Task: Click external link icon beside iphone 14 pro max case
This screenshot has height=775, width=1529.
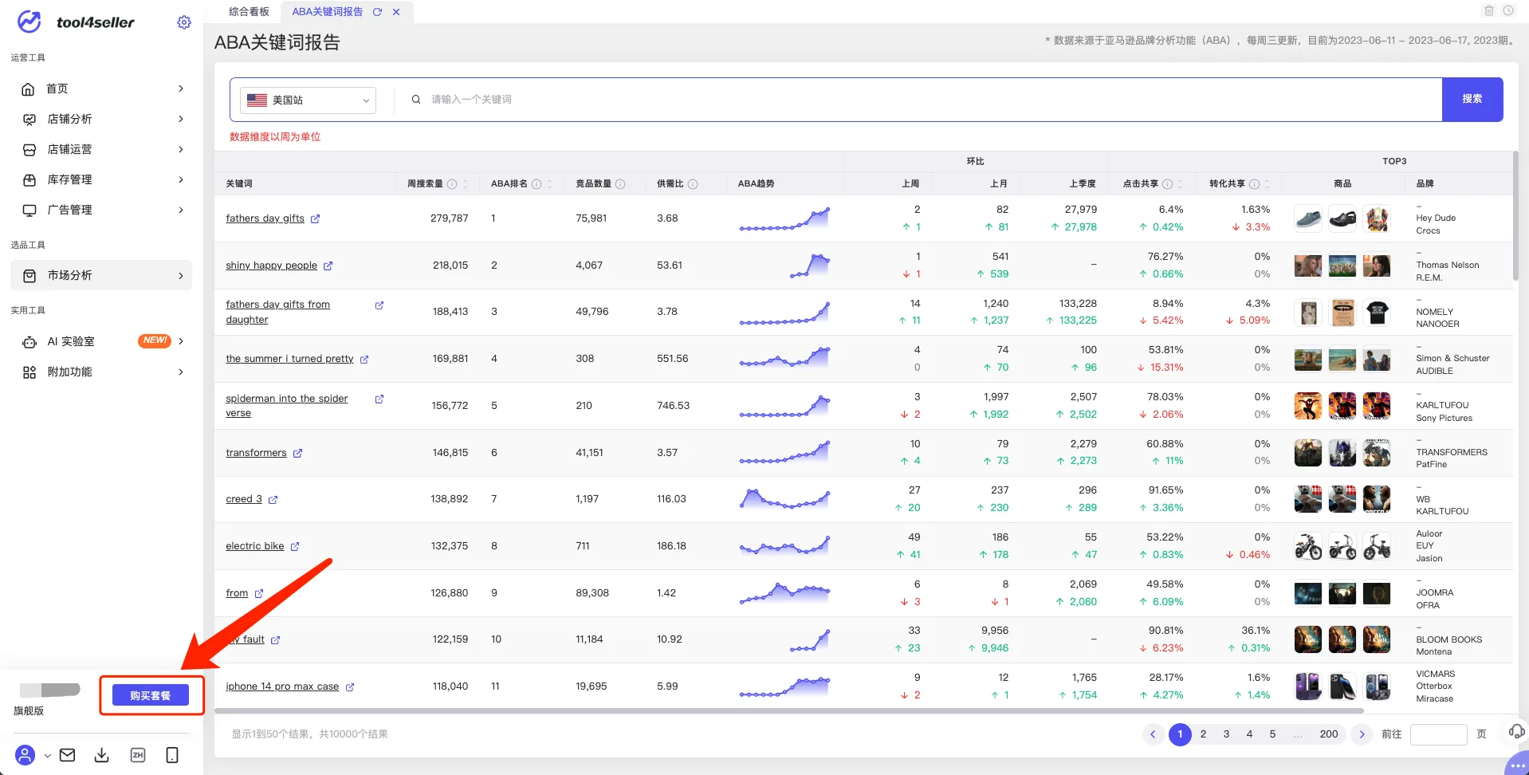Action: (x=349, y=686)
